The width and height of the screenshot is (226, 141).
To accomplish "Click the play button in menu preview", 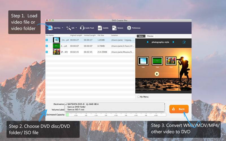I will pyautogui.click(x=157, y=74).
